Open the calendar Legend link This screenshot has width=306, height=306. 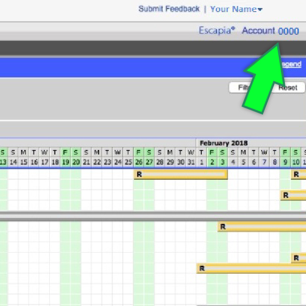pyautogui.click(x=291, y=64)
